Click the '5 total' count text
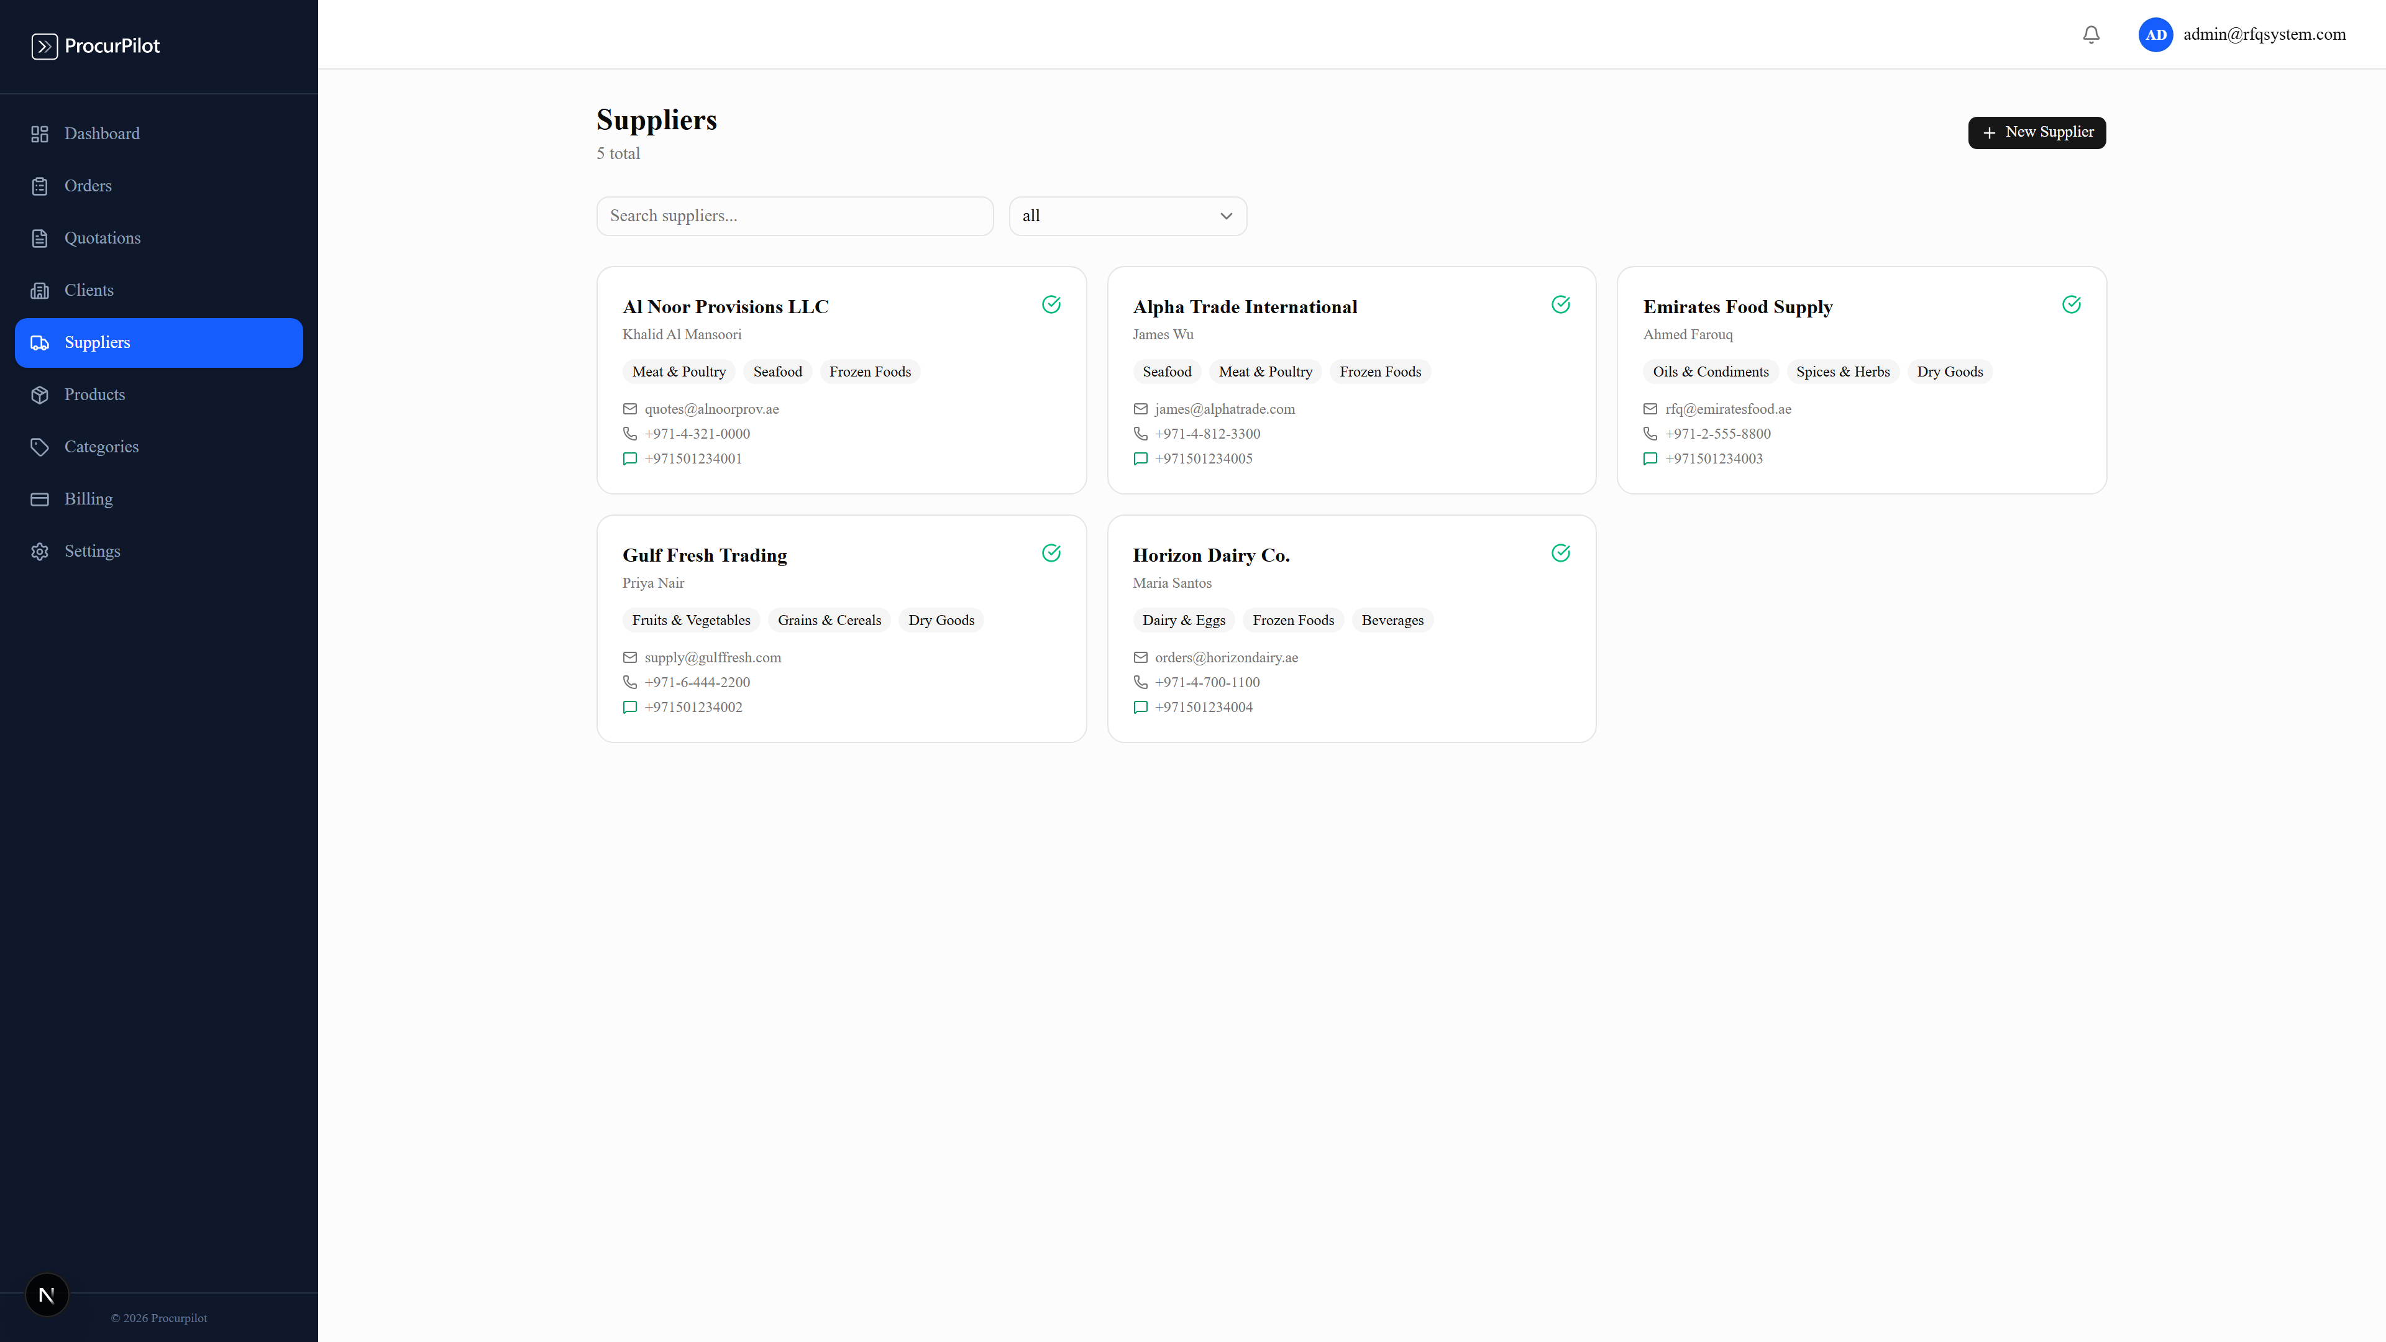2386x1342 pixels. click(x=618, y=153)
